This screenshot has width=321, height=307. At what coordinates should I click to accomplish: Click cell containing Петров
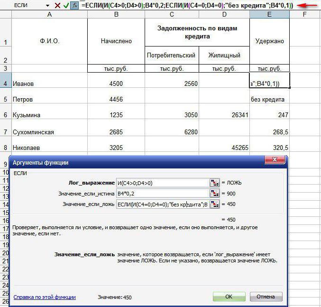[x=49, y=96]
